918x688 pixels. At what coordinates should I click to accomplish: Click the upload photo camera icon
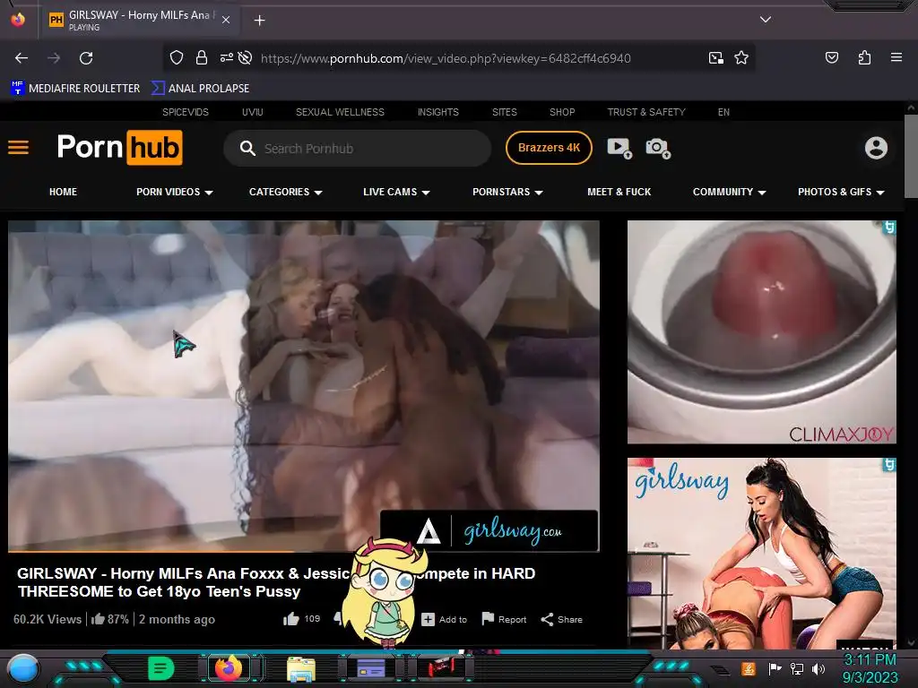pos(657,148)
